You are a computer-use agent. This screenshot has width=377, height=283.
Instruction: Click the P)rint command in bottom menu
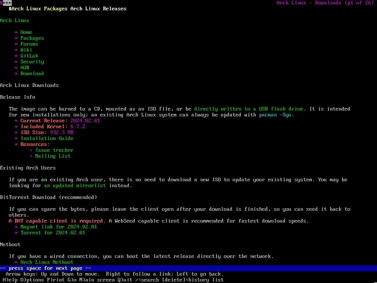[x=56, y=280]
